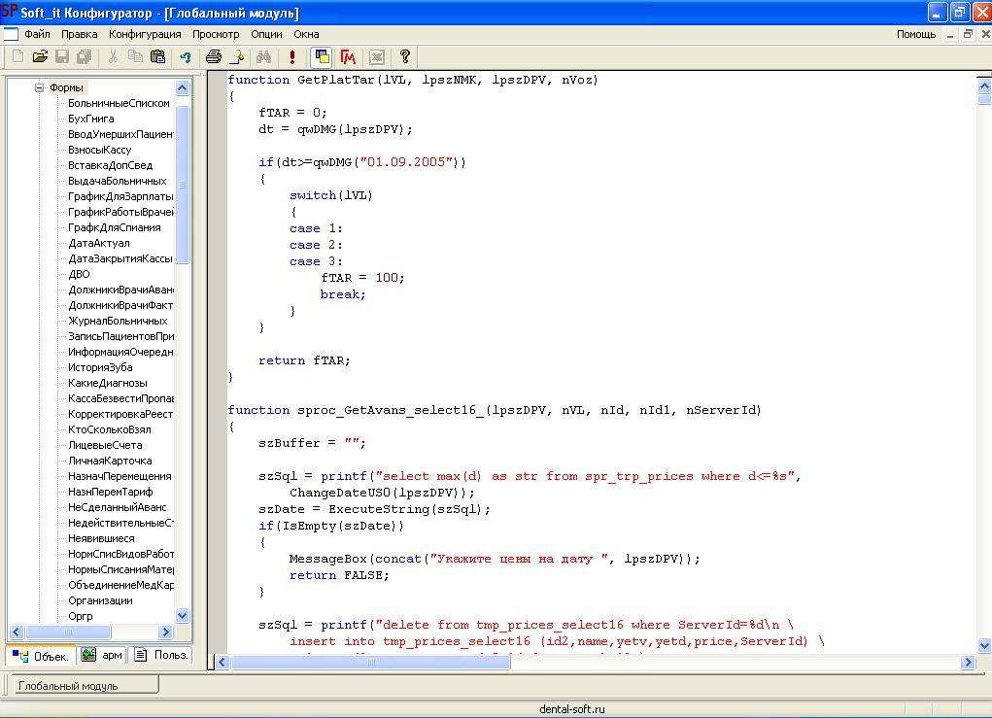Open the Просмотр menu
992x718 pixels.
(216, 34)
